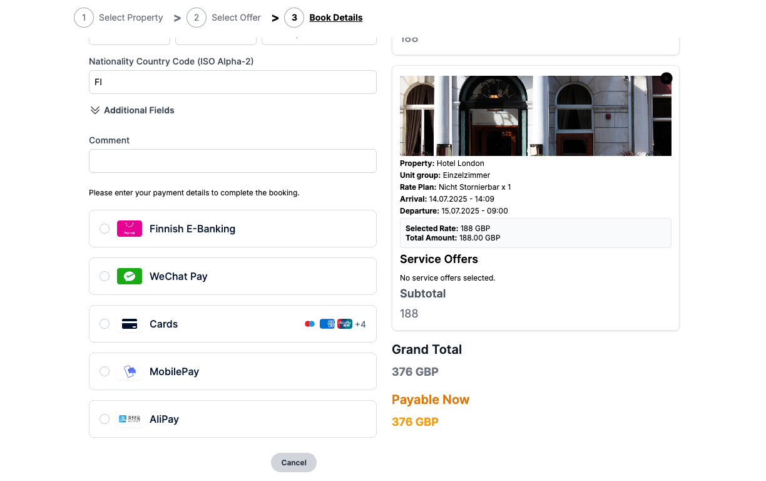Cancel the booking

click(294, 463)
